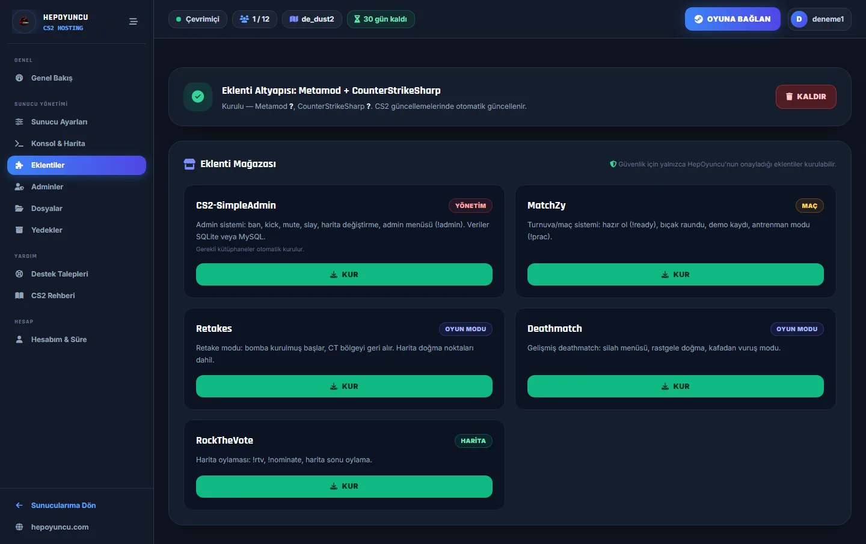866x544 pixels.
Task: Click the OYUN MODU tag on Retakes
Action: (x=465, y=329)
